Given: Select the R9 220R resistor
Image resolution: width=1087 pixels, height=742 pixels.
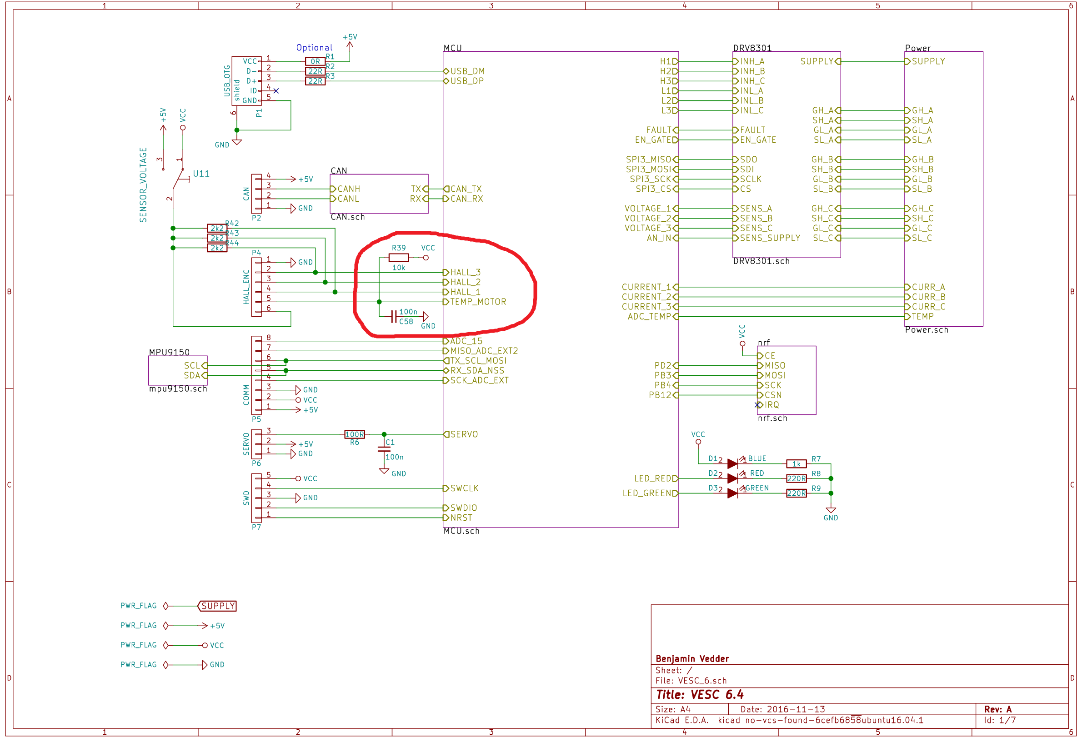Looking at the screenshot, I should 796,493.
